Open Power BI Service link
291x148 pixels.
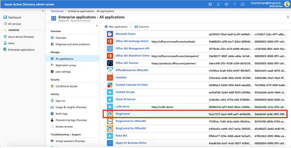pos(126,99)
